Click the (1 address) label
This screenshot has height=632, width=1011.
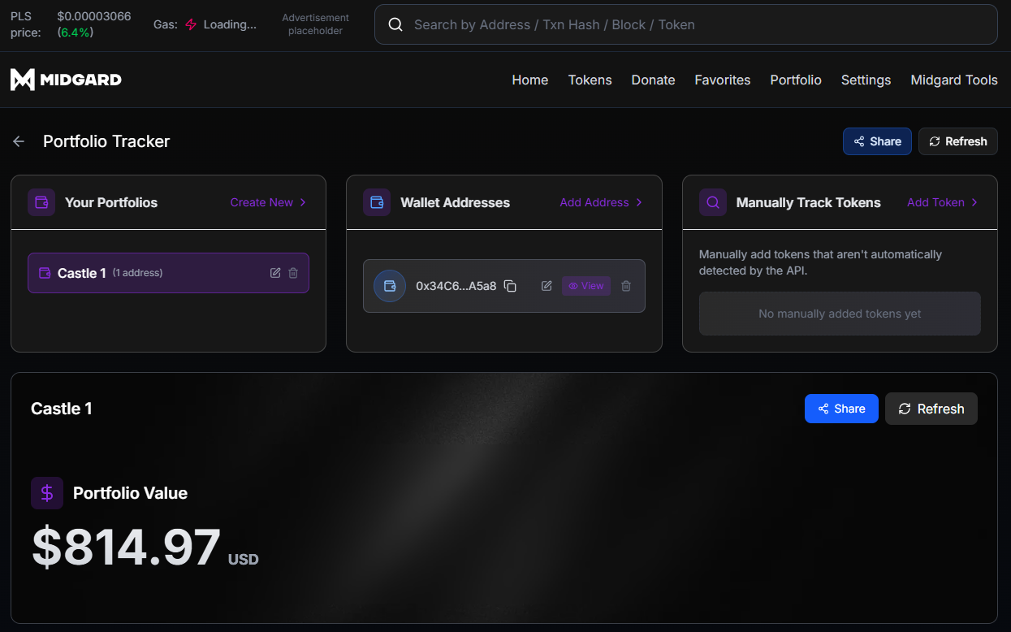[x=137, y=273]
